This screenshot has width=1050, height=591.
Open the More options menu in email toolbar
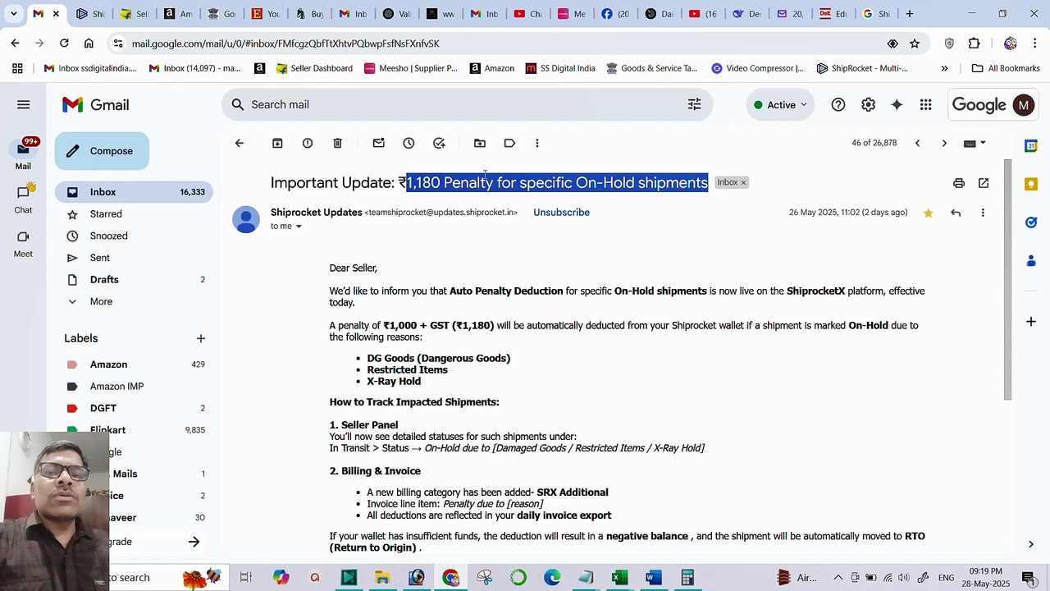point(537,143)
